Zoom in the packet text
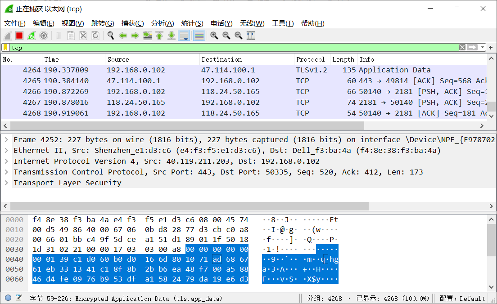497x304 pixels. click(214, 36)
